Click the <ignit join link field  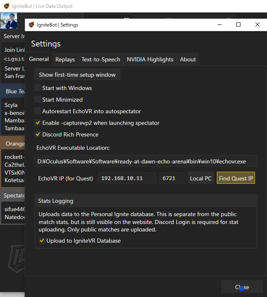[x=14, y=59]
